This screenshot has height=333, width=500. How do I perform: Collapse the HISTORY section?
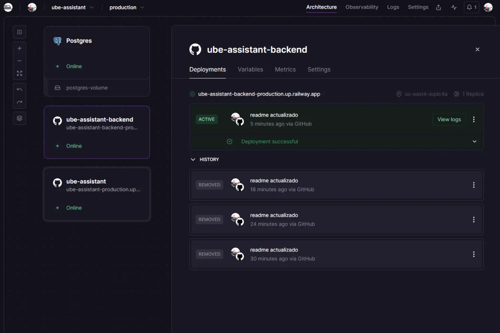pyautogui.click(x=193, y=159)
